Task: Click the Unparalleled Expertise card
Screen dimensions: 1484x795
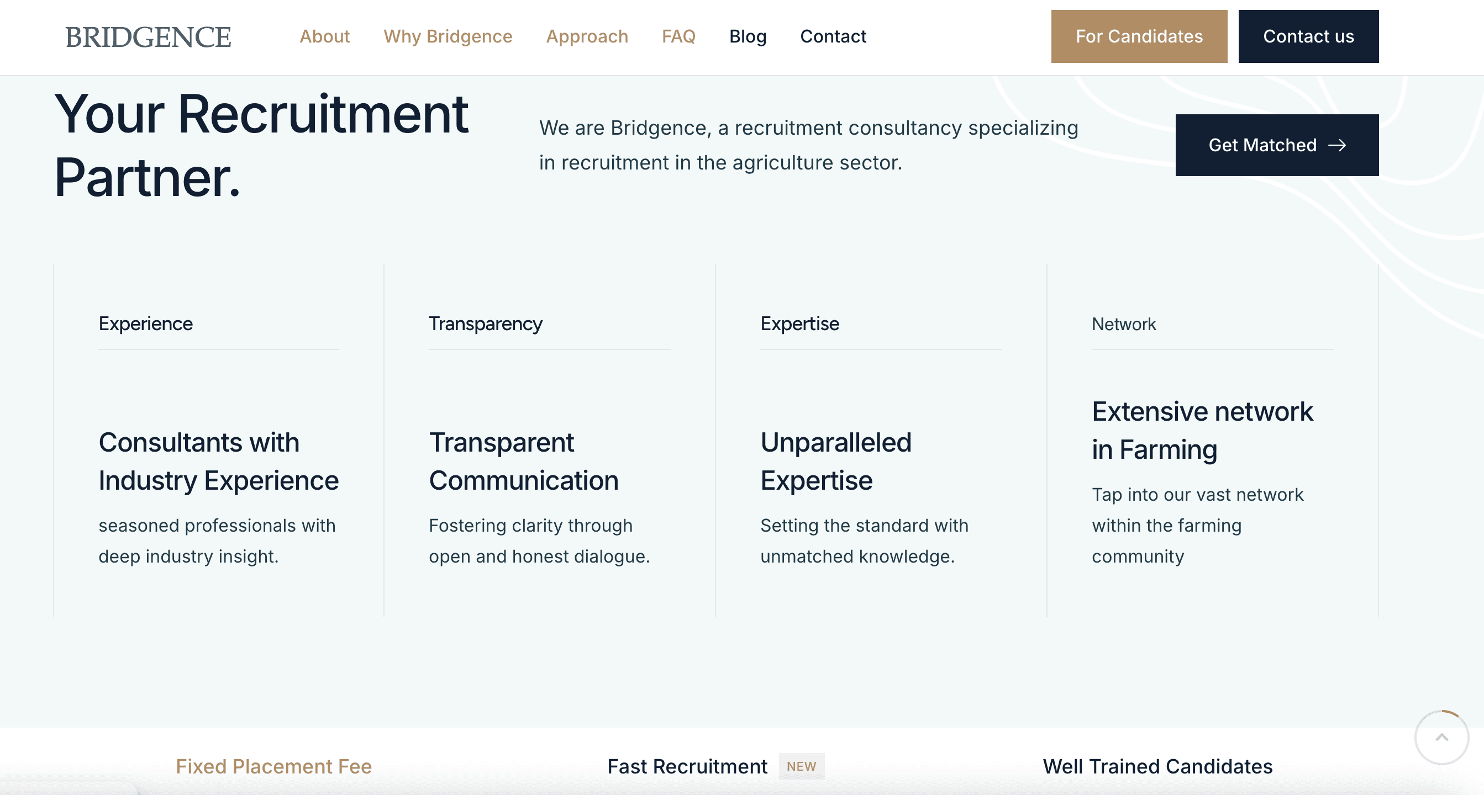Action: (835, 461)
